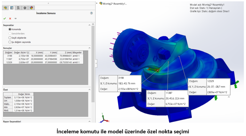The height and width of the screenshot is (136, 246).
Task: Pin the İnceleme Sonucu panel
Action: pos(15,19)
